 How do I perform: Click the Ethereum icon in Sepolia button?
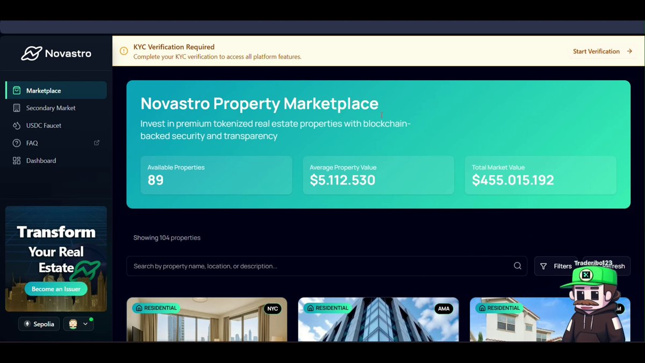click(x=28, y=324)
